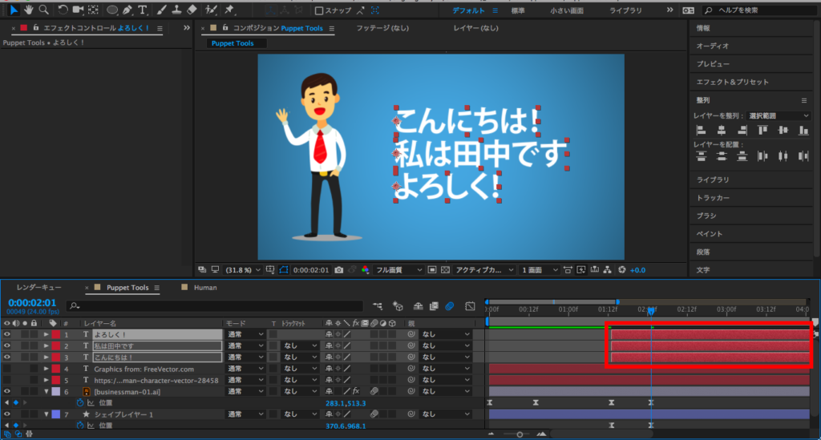Select the horizontal Type tool
821x440 pixels.
click(x=143, y=10)
